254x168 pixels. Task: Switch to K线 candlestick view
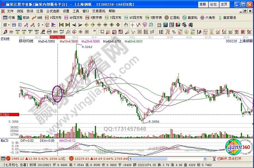(37, 17)
